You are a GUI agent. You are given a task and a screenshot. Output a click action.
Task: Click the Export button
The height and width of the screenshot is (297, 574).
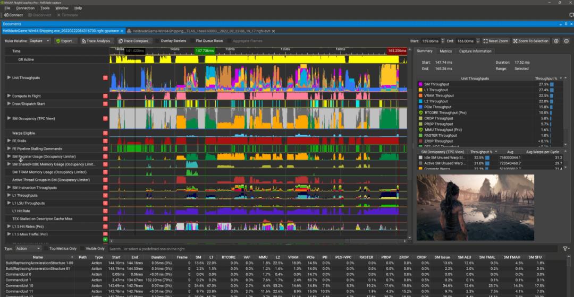(x=65, y=41)
